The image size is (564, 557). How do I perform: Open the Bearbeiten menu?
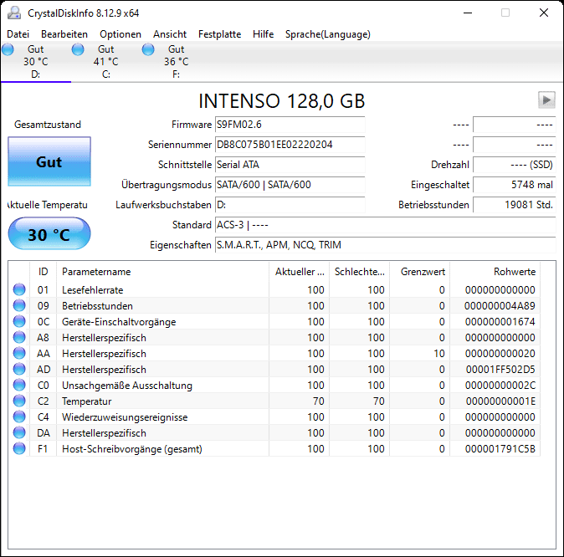pos(64,34)
